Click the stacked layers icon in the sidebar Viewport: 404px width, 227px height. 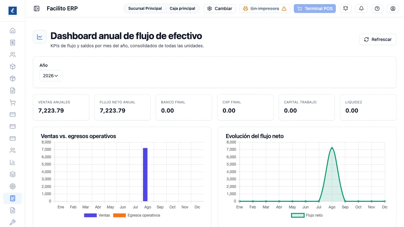click(13, 174)
